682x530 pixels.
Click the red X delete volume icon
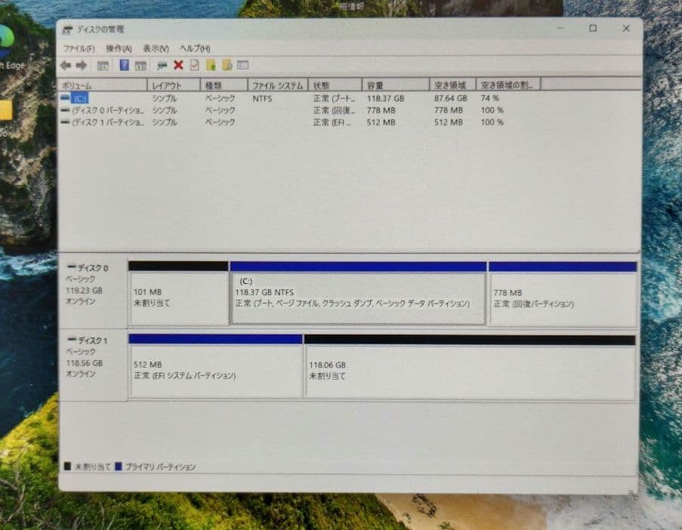178,65
